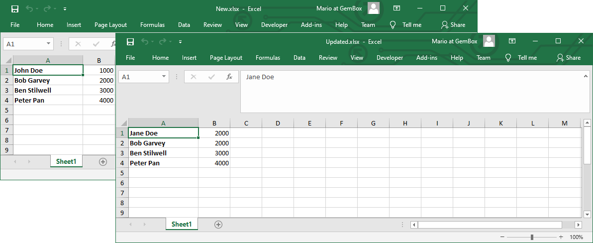Viewport: 593px width, 243px height.
Task: Select cell containing Ben Stilwell in Updated.xlsx
Action: click(x=163, y=153)
